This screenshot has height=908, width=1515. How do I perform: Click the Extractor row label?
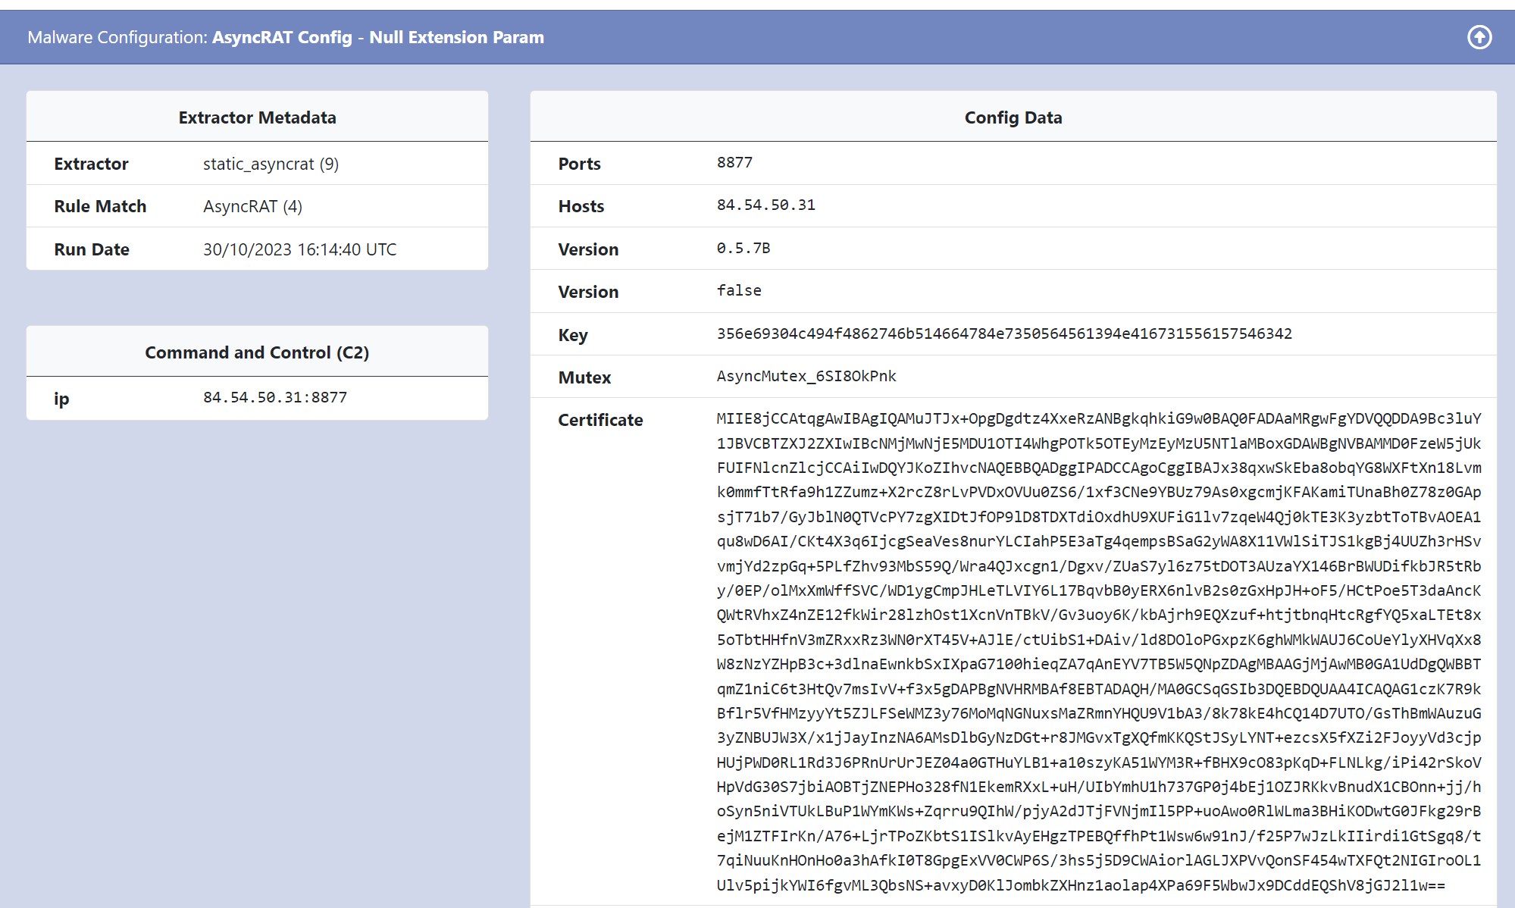[x=91, y=163]
